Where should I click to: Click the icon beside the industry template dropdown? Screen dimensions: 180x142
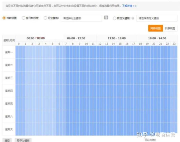106,18
